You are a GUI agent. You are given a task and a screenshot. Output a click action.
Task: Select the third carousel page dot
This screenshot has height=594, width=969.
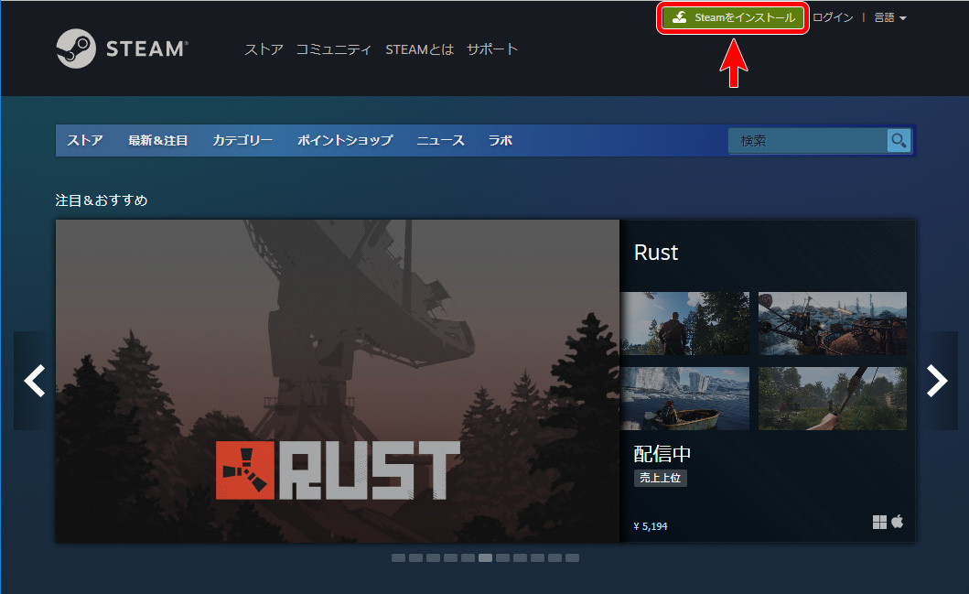[433, 558]
